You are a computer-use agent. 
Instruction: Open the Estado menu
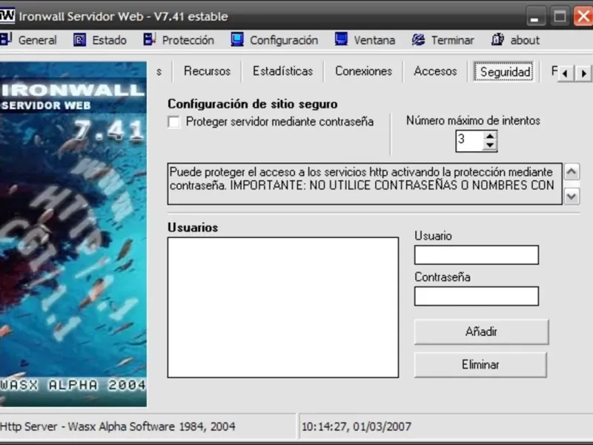click(109, 40)
